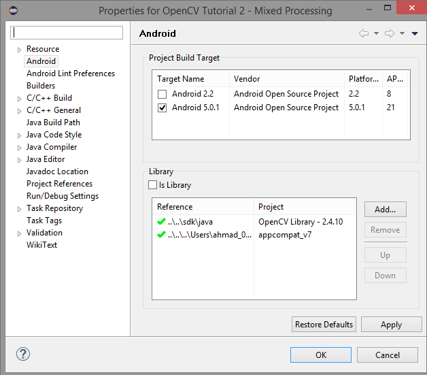Click green check icon for appcompat_v7 reference
Viewport: 427px width, 375px height.
[161, 234]
